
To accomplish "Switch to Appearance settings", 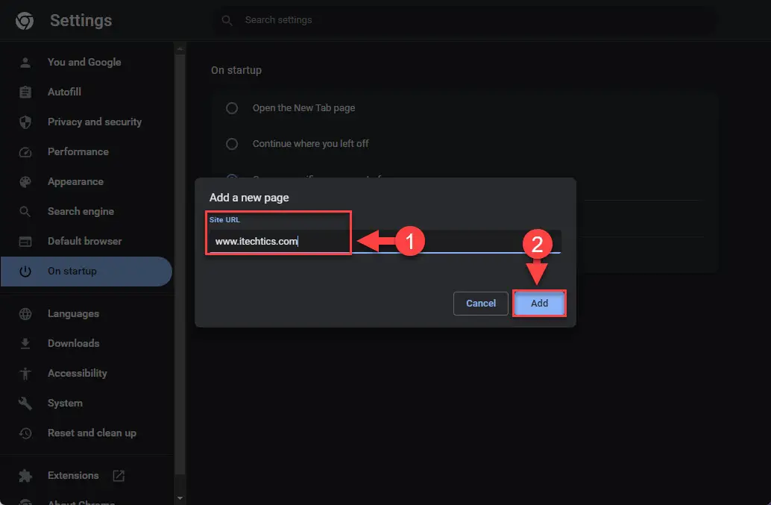I will pyautogui.click(x=86, y=182).
